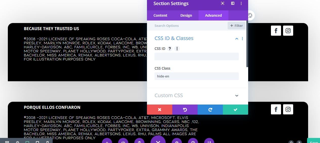The width and height of the screenshot is (320, 143).
Task: Show help for the CSS ID field
Action: (170, 49)
